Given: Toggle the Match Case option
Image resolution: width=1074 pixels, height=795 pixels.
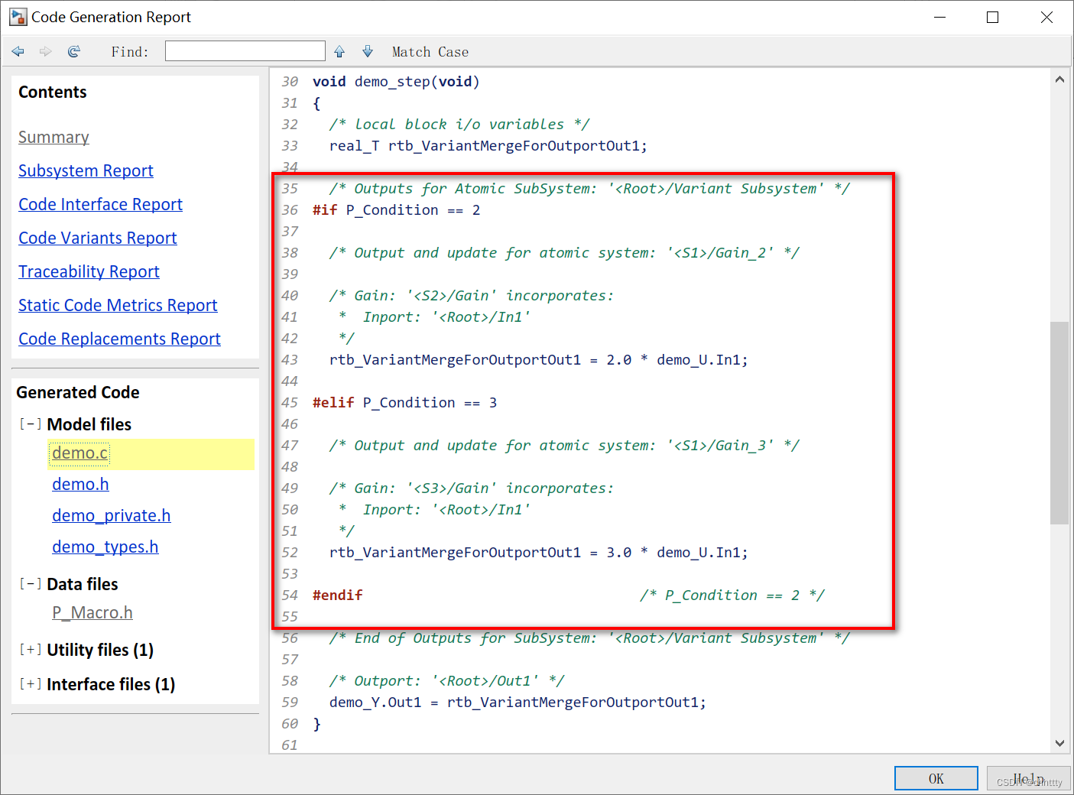Looking at the screenshot, I should (x=430, y=52).
